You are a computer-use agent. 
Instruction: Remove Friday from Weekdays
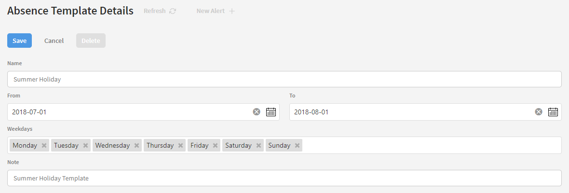(x=216, y=145)
